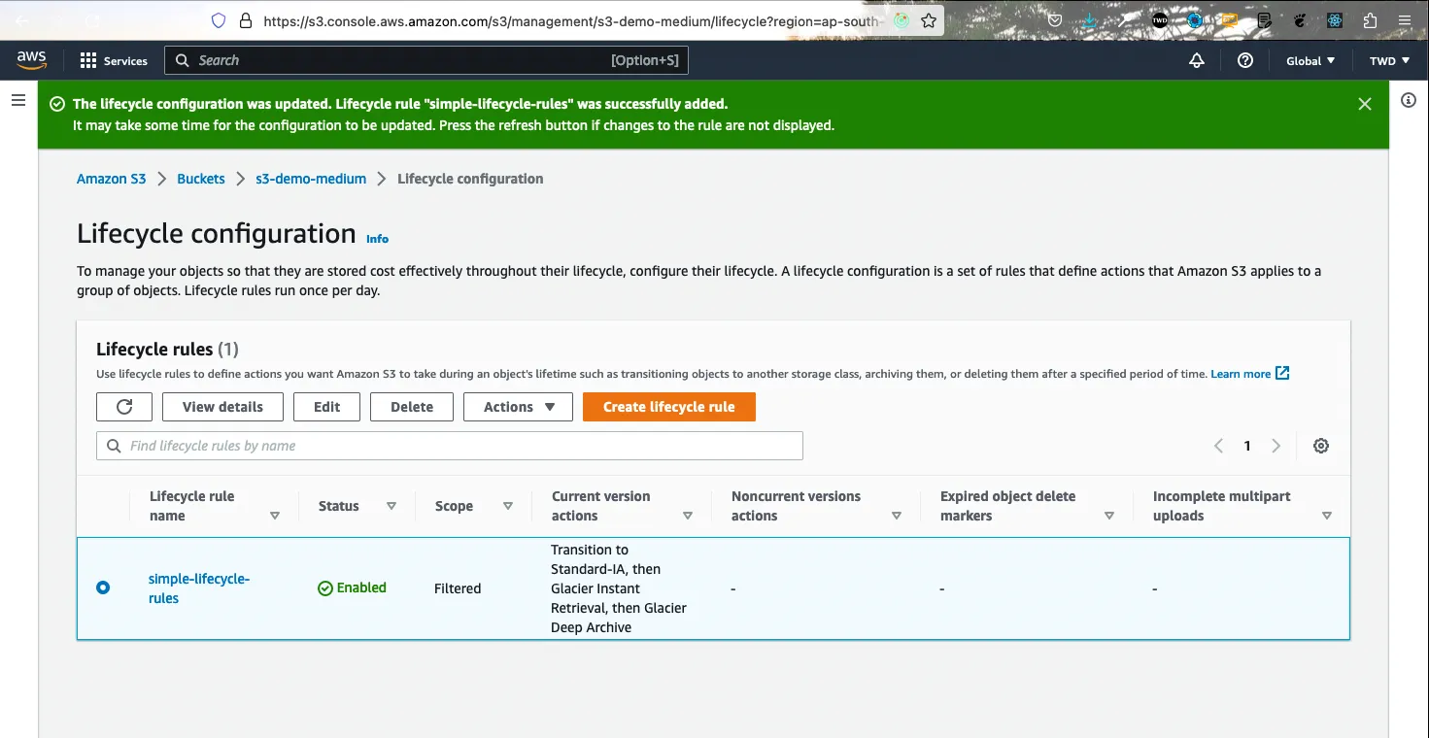Viewport: 1429px width, 738px height.
Task: Open the Services grid menu
Action: click(x=114, y=60)
